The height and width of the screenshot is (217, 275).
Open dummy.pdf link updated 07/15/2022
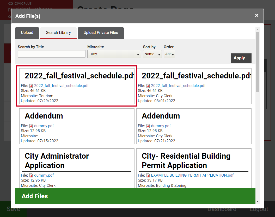coord(44,126)
